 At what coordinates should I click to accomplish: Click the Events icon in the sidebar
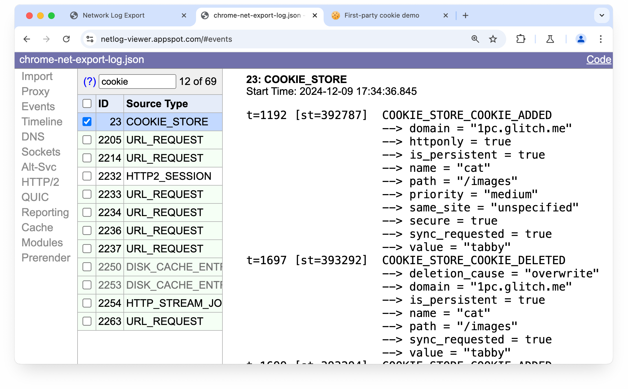coord(38,106)
